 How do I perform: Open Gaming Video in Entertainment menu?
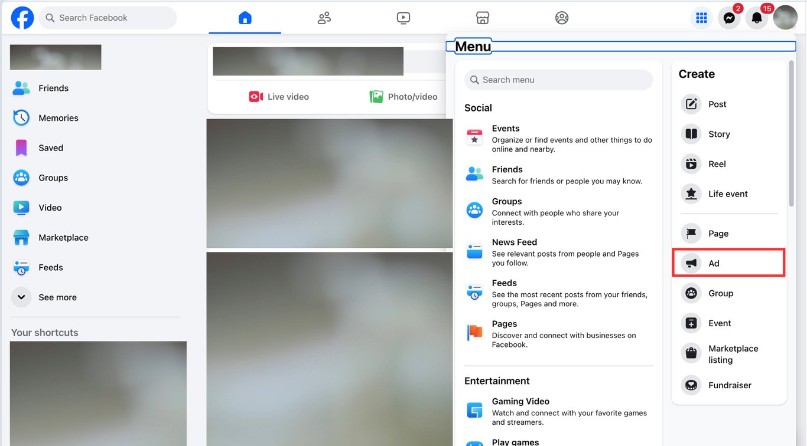pos(559,411)
